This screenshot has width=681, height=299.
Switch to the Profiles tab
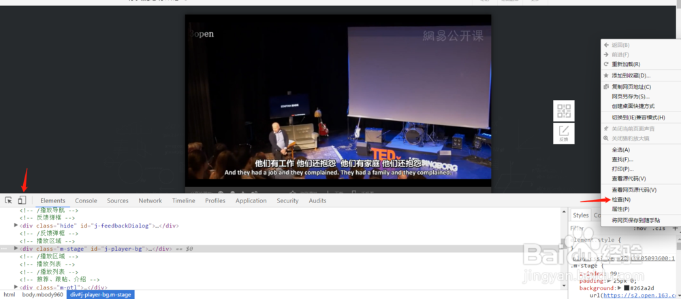point(215,200)
